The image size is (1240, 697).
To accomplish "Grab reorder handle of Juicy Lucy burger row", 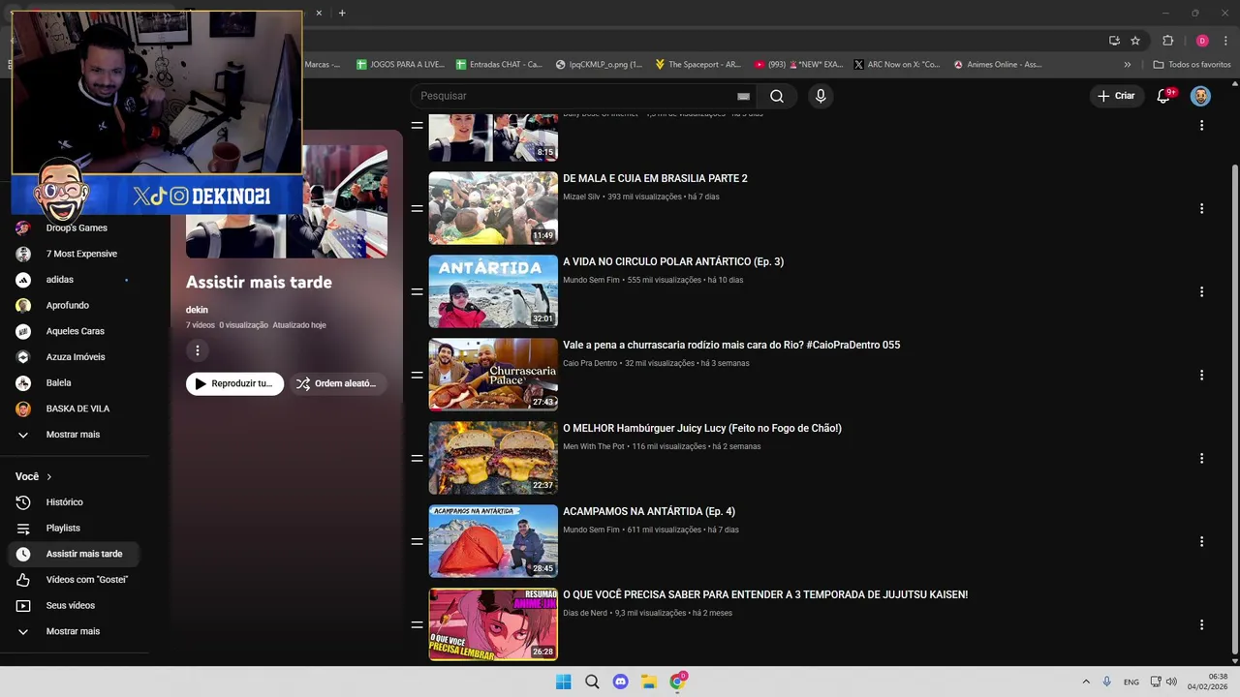I will (417, 458).
